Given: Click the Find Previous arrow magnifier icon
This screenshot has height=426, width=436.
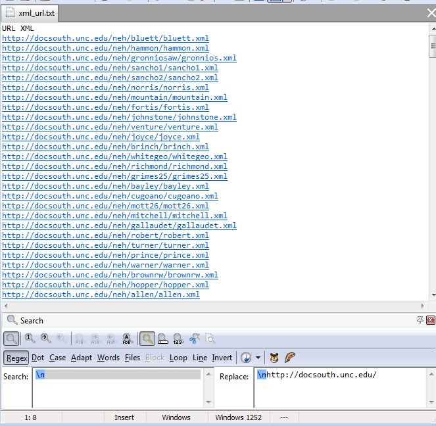Looking at the screenshot, I should point(61,339).
